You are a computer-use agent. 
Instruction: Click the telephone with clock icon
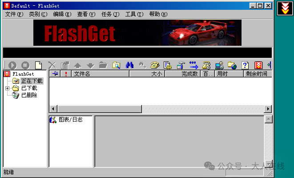pos(206,65)
